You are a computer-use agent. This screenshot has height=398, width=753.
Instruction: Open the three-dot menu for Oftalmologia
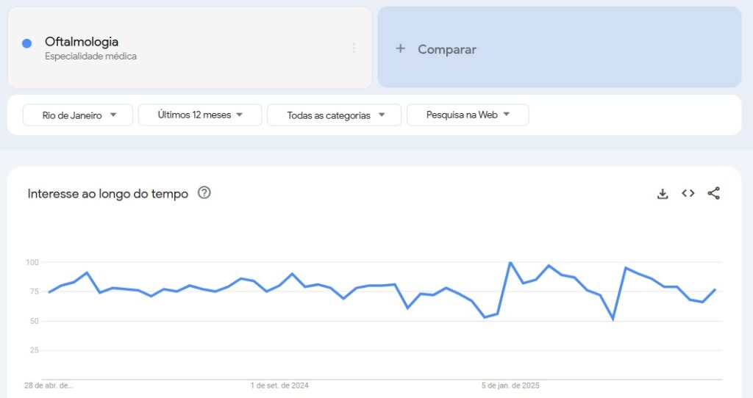click(354, 48)
